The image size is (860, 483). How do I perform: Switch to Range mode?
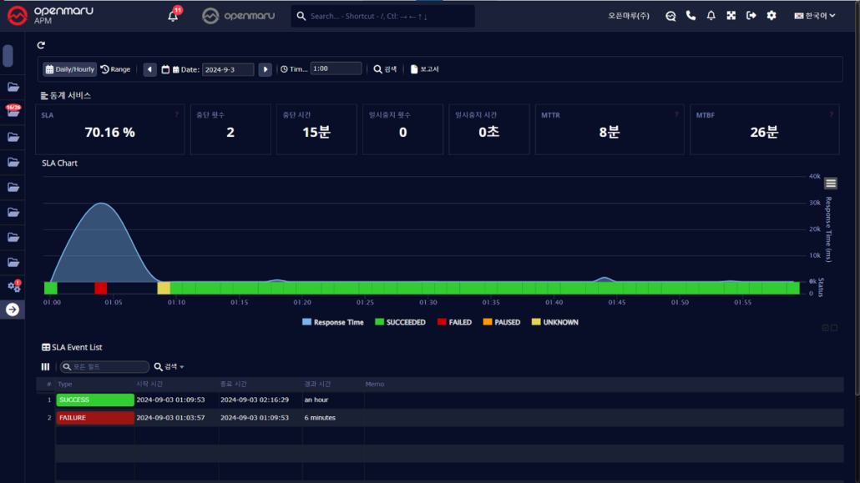coord(116,69)
